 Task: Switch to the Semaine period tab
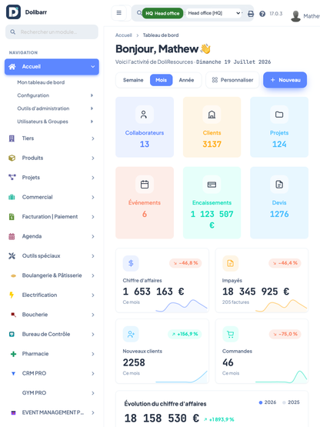point(133,80)
